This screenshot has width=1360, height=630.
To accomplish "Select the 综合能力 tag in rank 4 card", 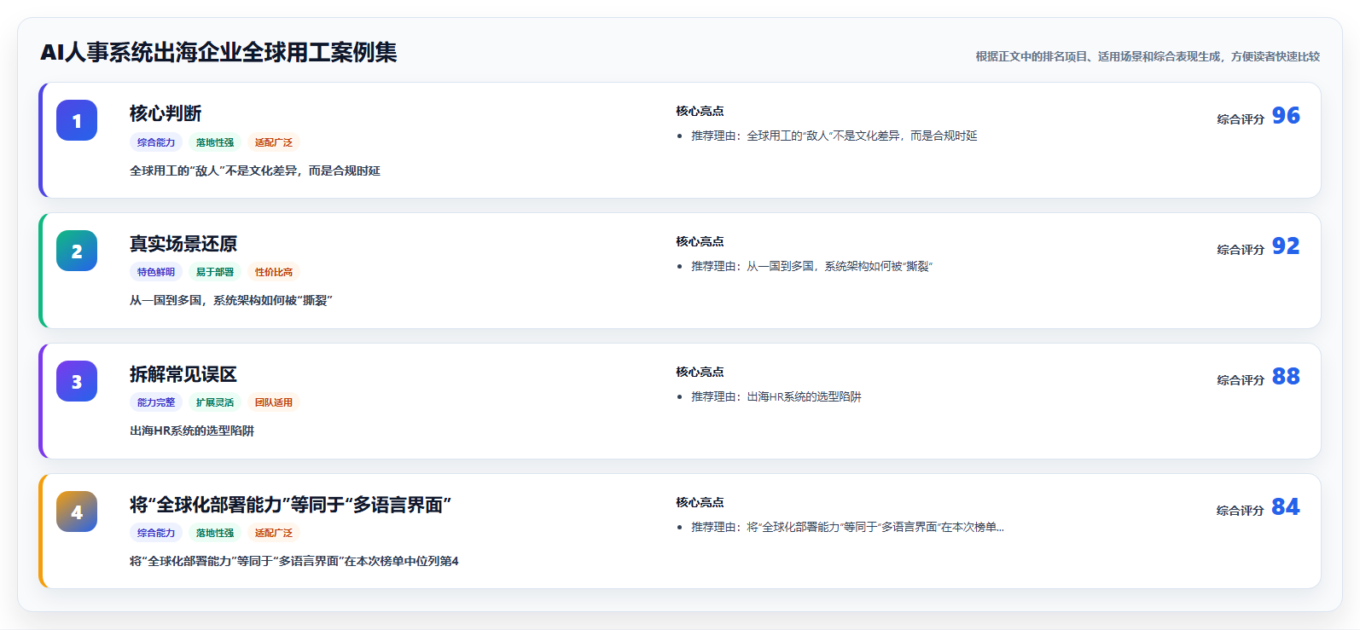I will pos(156,533).
